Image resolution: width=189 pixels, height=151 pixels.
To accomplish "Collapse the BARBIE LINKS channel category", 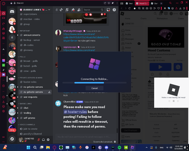I will coord(25,104).
